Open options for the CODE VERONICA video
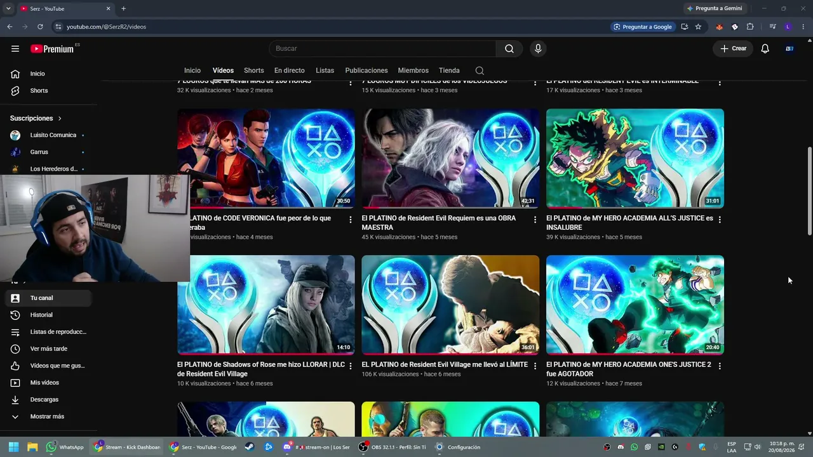Image resolution: width=813 pixels, height=457 pixels. tap(350, 220)
